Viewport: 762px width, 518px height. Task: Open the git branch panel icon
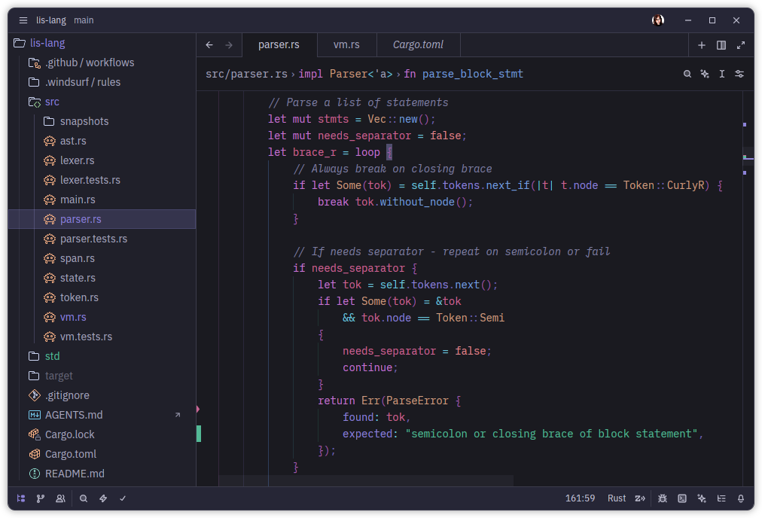point(41,498)
